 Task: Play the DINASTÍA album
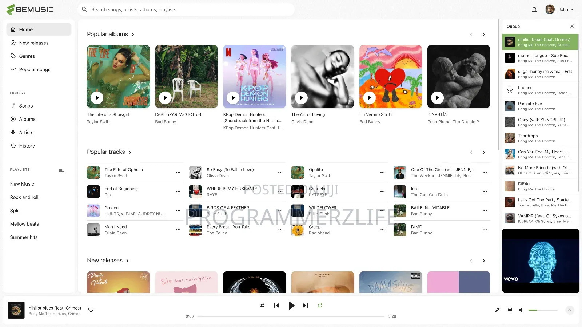[x=437, y=98]
